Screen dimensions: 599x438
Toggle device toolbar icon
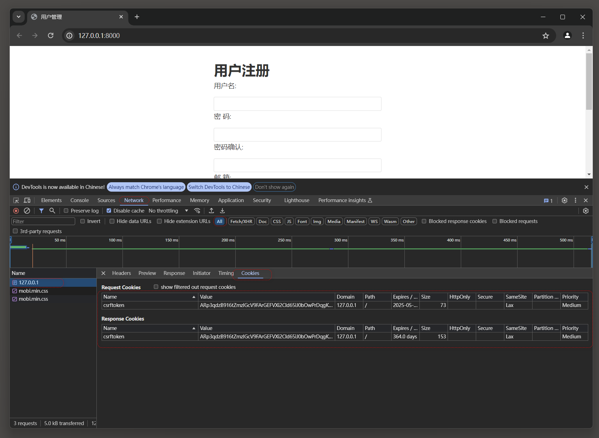click(x=27, y=200)
